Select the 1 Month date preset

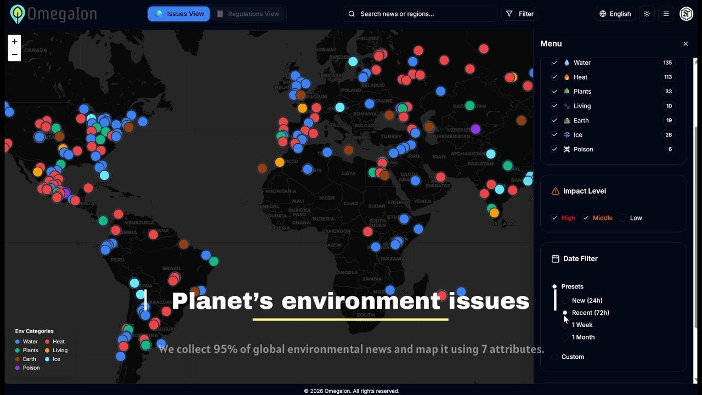coord(565,337)
